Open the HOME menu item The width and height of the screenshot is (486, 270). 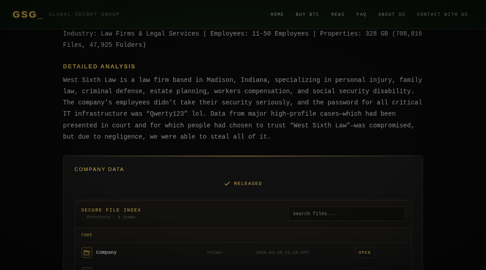(x=277, y=14)
